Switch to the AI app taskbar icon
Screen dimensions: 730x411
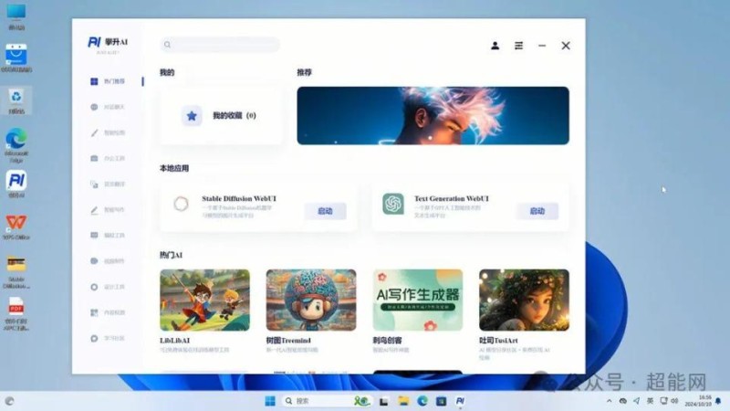pos(460,401)
